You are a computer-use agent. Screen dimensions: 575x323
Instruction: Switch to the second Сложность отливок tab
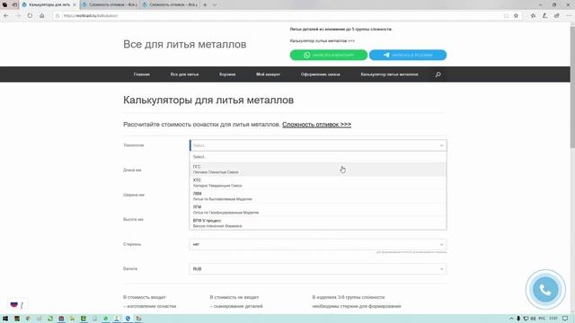[x=110, y=4]
